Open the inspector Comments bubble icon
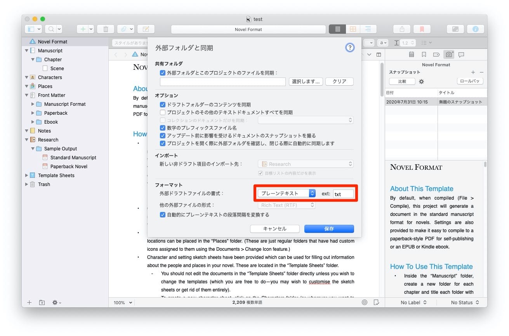Viewport: 509px width, 336px height. click(x=461, y=55)
